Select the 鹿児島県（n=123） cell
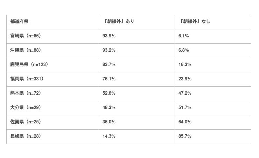This screenshot has width=259, height=158. tap(29, 65)
